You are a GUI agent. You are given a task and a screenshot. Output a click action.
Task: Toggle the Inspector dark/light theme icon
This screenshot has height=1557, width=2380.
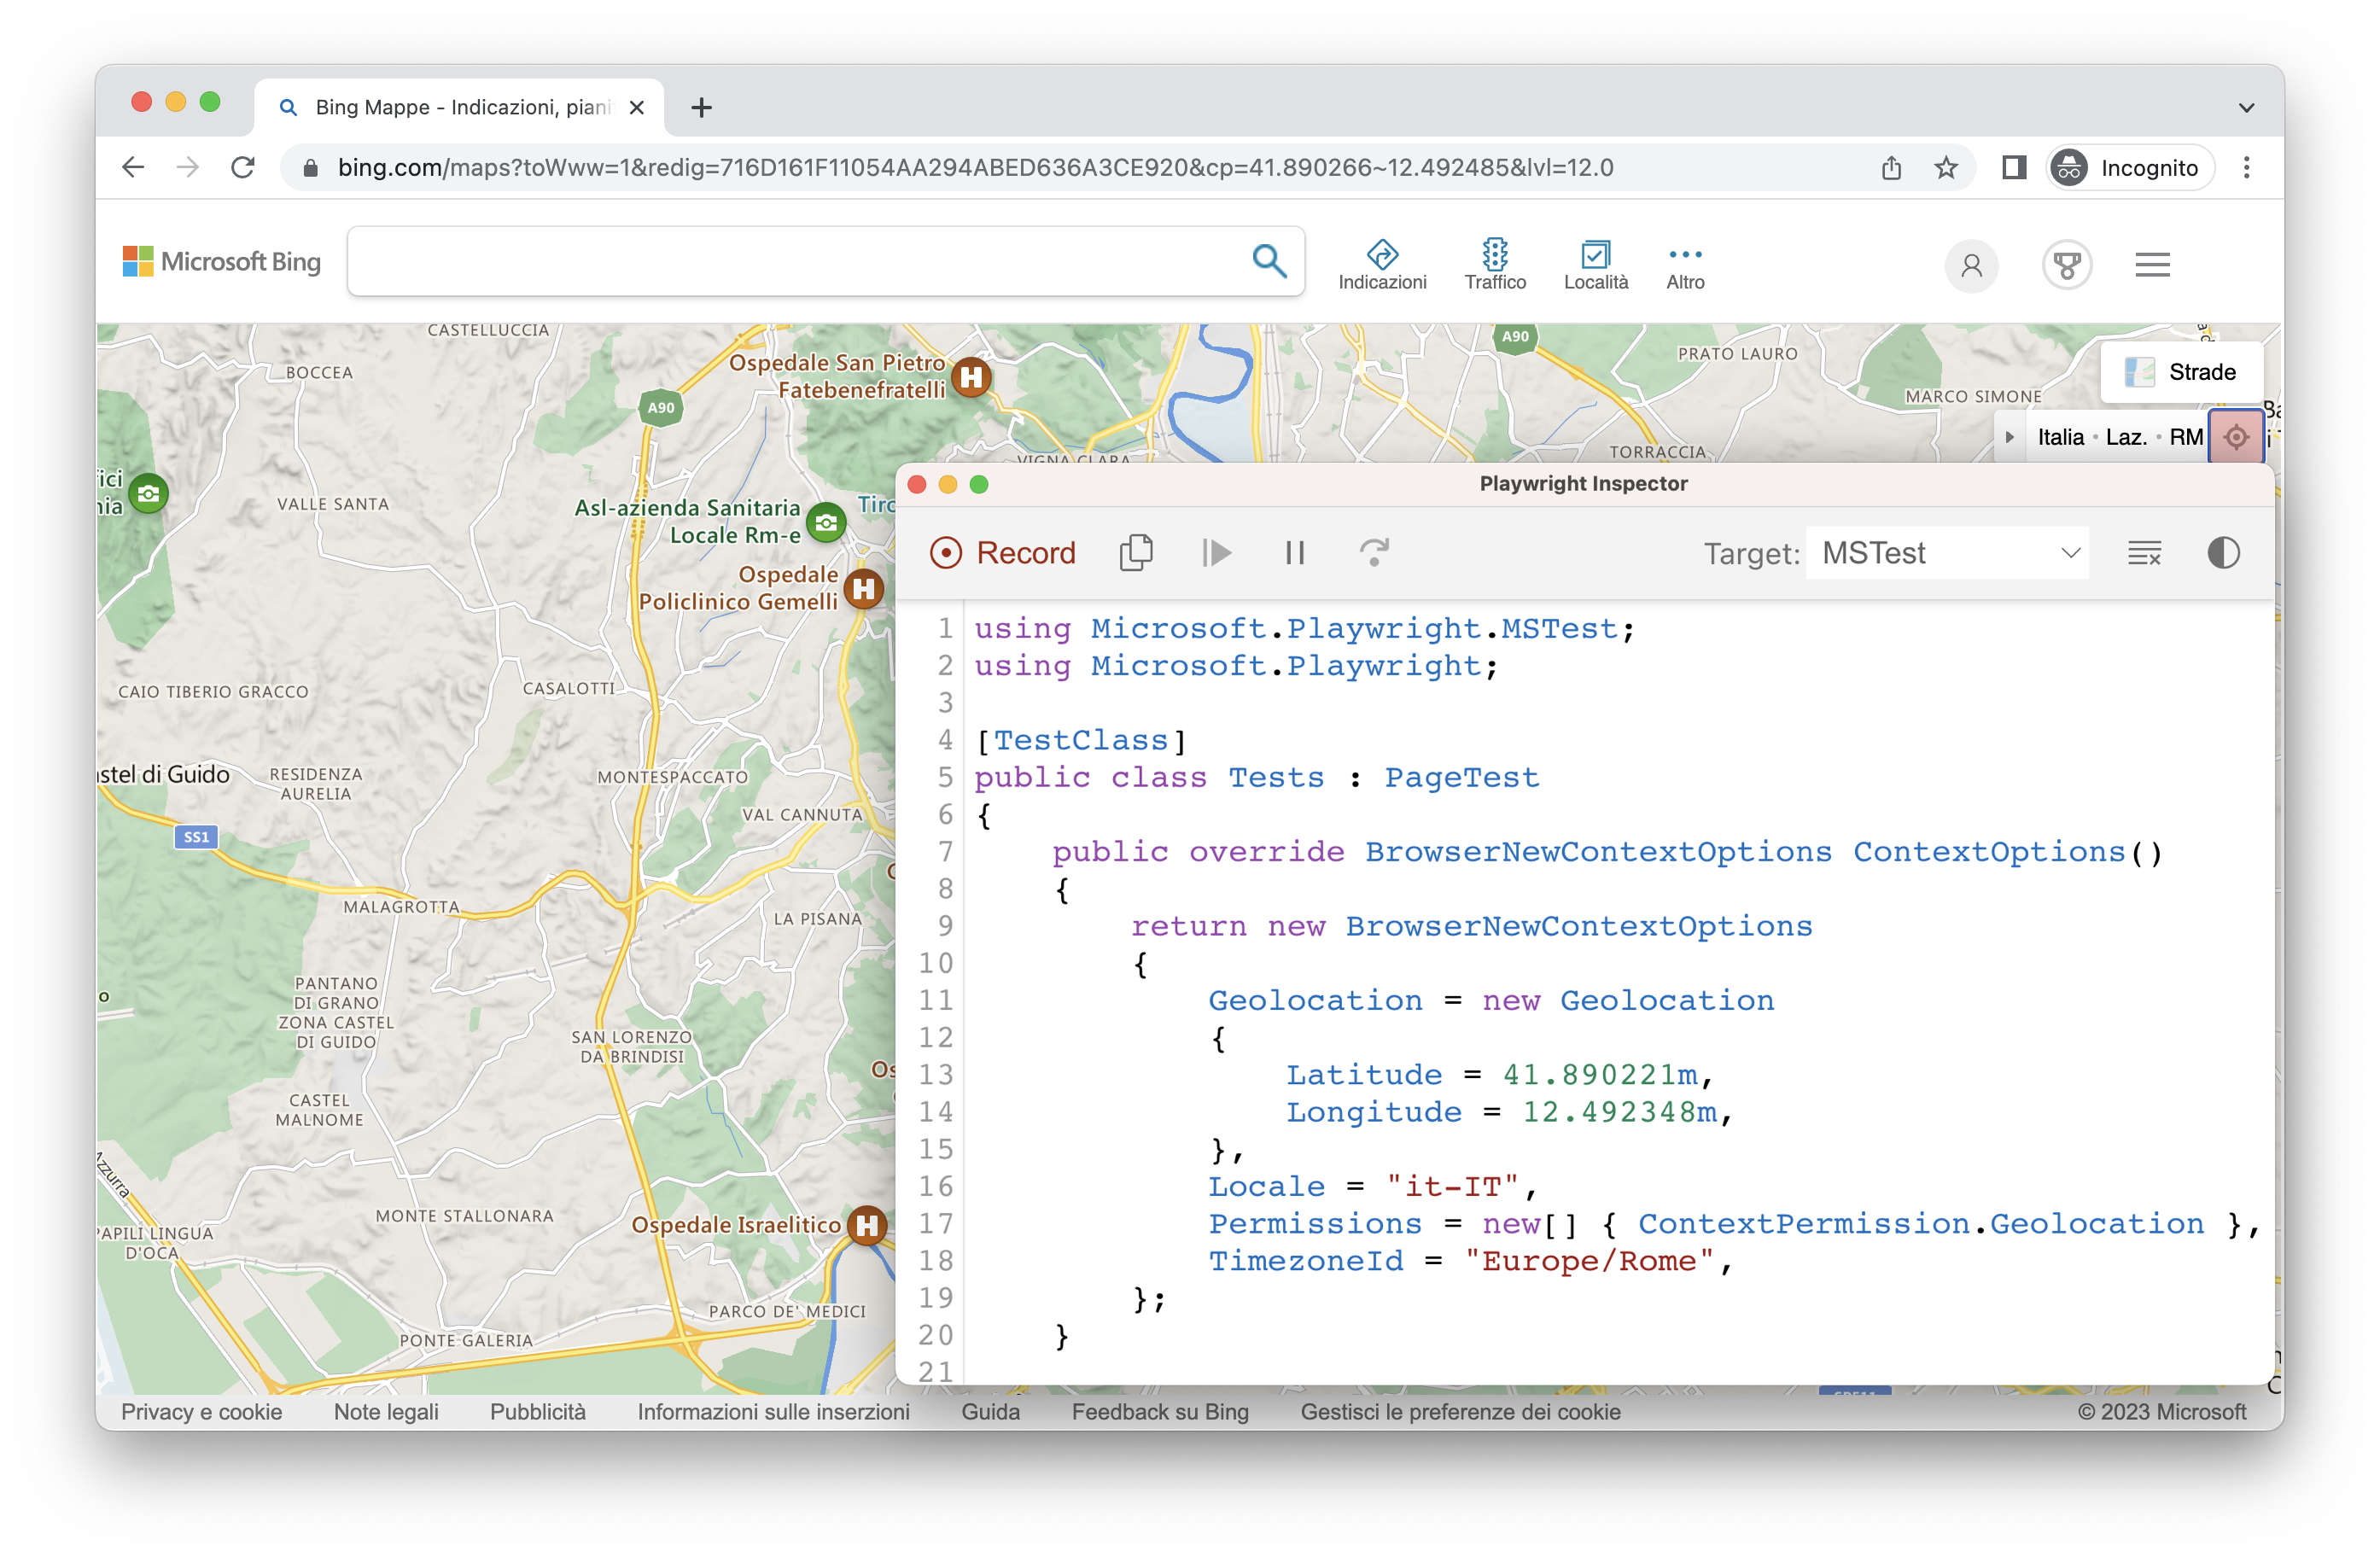click(x=2223, y=553)
